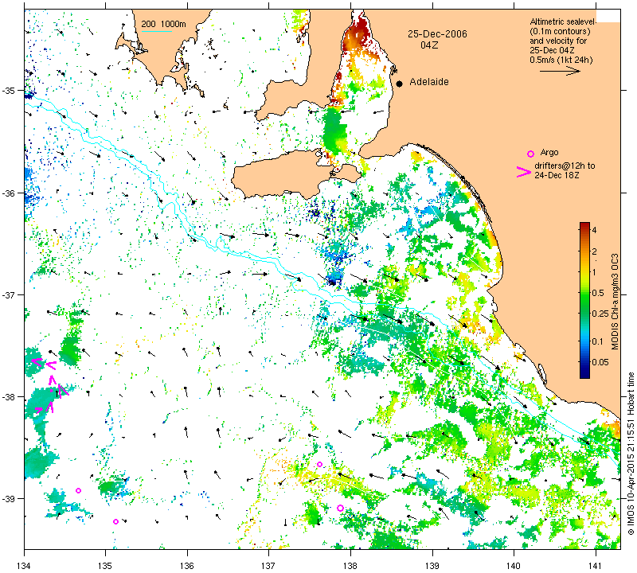Click the cyan depth contour legend line
The width and height of the screenshot is (637, 573).
click(156, 31)
